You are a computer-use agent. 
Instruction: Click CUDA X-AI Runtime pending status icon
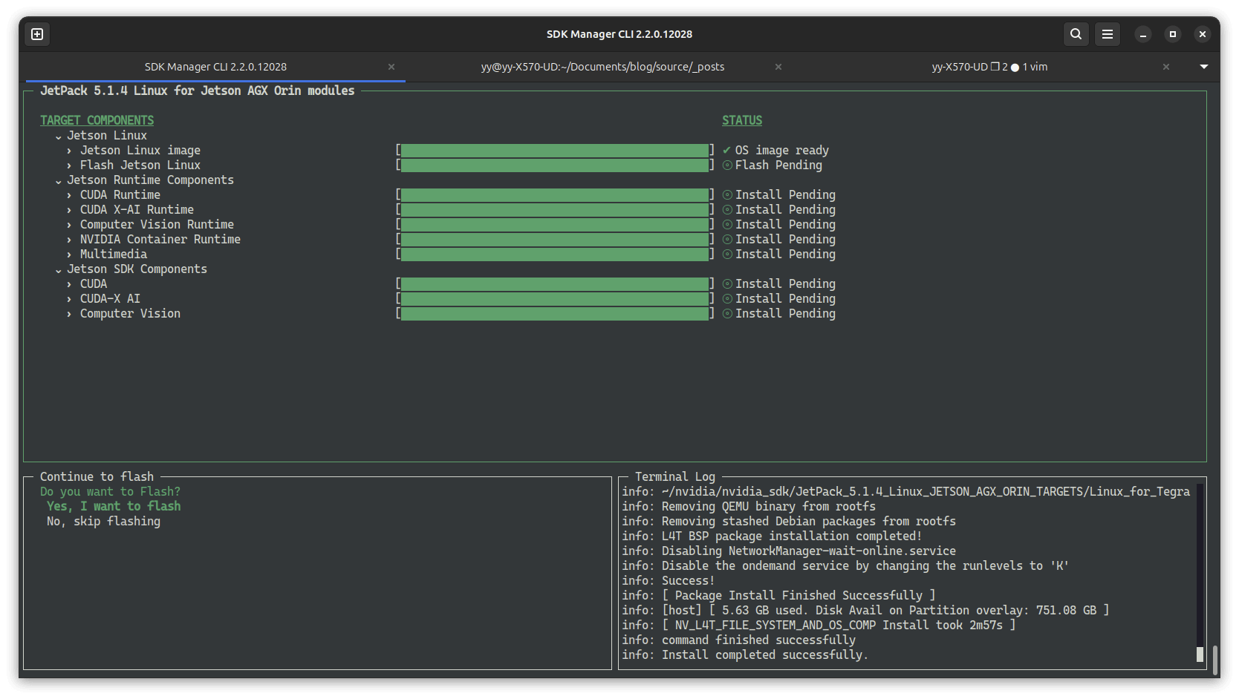728,210
